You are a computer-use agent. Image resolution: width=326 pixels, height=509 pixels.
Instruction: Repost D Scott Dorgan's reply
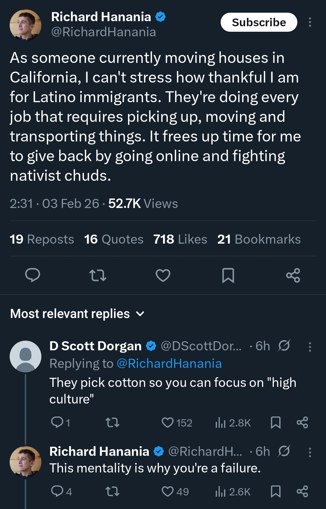click(x=112, y=423)
